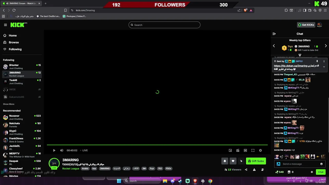The image size is (329, 185).
Task: Reload the page
Action: tap(14, 10)
